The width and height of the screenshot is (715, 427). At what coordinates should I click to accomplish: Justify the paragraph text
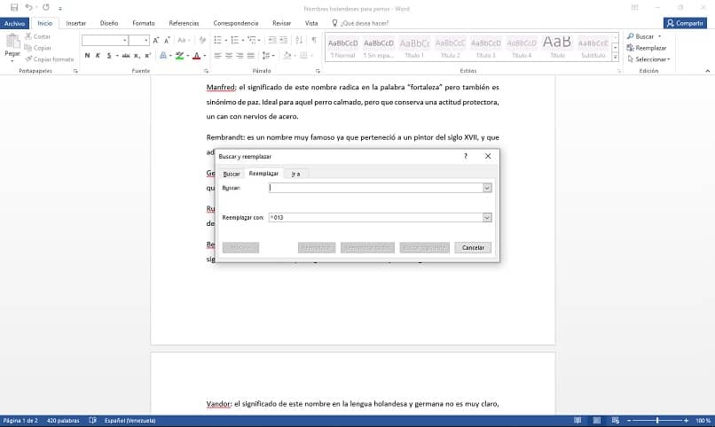click(x=250, y=56)
